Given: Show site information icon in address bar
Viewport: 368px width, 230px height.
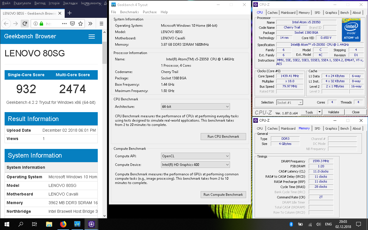Looking at the screenshot, I should coord(35,24).
